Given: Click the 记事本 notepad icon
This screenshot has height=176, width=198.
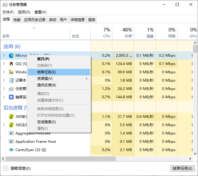Looking at the screenshot, I should pos(11,80).
